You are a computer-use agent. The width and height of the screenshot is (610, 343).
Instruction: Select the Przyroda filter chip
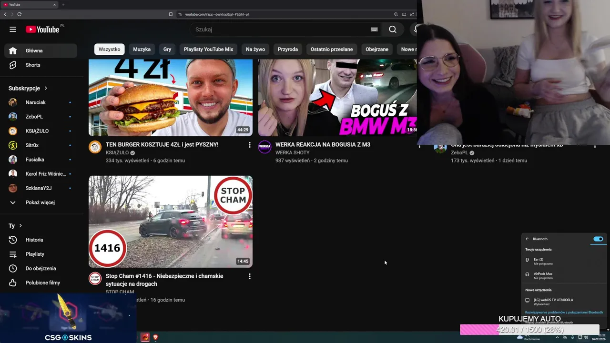click(x=288, y=49)
